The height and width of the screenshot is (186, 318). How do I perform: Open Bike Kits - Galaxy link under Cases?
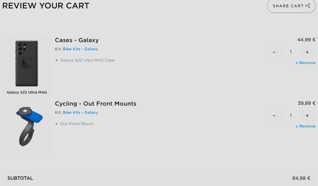pos(80,49)
